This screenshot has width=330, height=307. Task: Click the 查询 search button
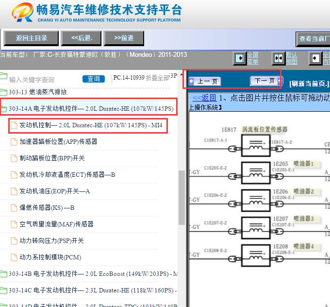94,79
